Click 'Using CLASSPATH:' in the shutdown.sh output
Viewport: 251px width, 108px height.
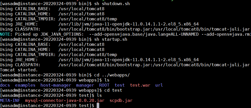[20, 29]
